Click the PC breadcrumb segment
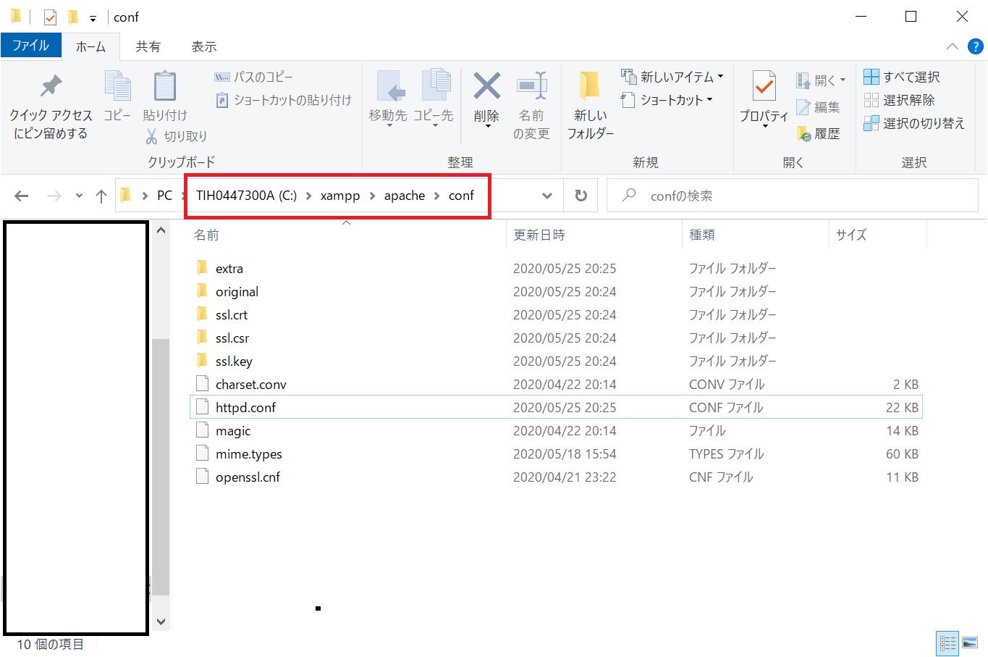 click(165, 196)
